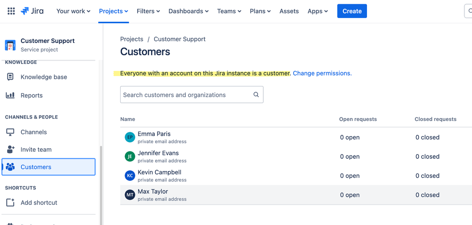Open the Your work dropdown
472x225 pixels.
[73, 11]
